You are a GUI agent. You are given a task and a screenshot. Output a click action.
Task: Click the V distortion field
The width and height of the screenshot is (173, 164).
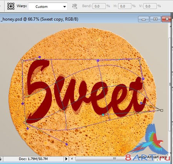pyautogui.click(x=150, y=6)
